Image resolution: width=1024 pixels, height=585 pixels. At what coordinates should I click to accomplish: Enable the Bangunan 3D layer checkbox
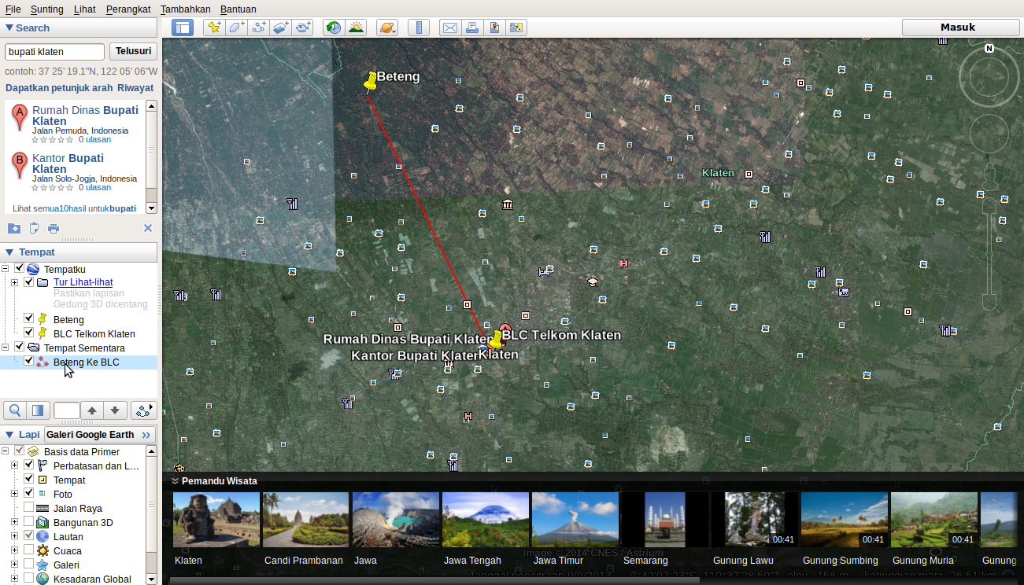(29, 521)
